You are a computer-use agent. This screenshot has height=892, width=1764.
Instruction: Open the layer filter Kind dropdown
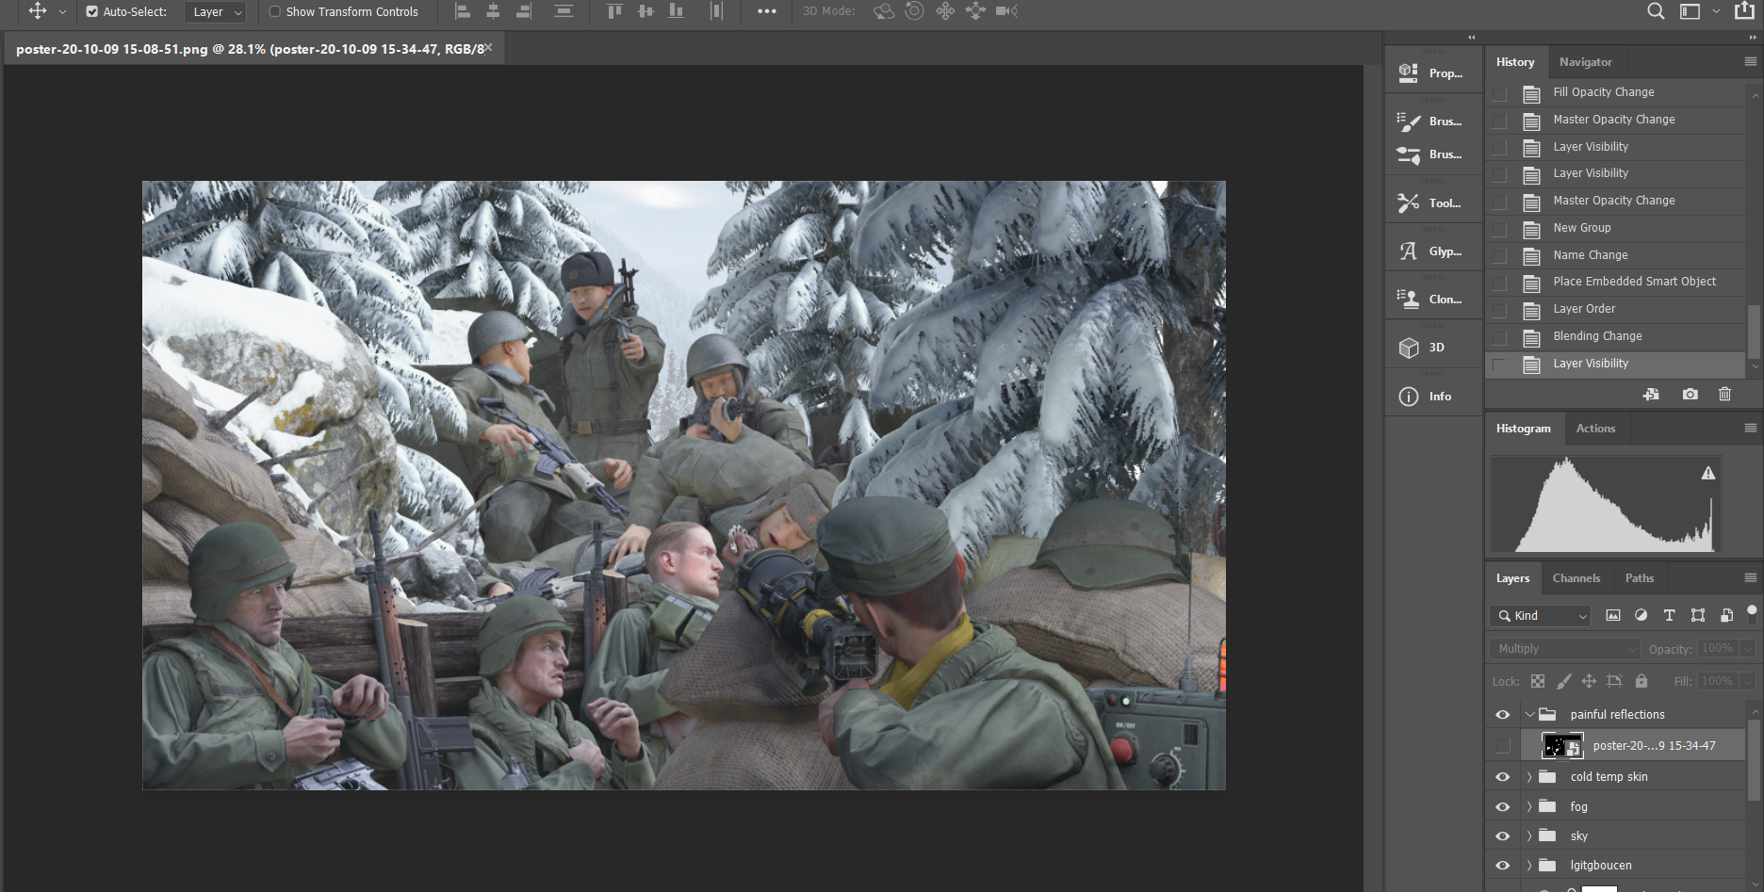tap(1541, 615)
